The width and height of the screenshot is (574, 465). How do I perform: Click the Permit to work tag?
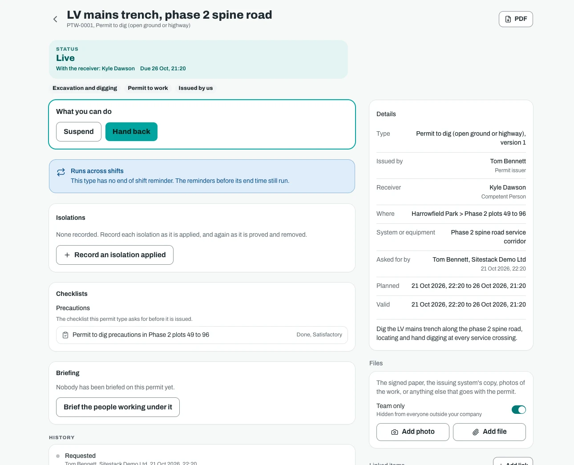[x=148, y=88]
